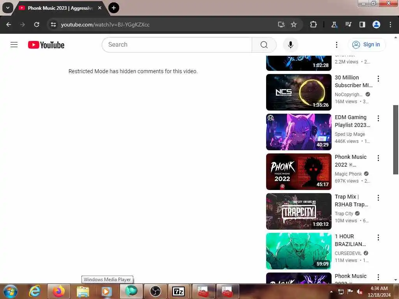Open the 1 HOUR BRAZILIAN title link
The height and width of the screenshot is (299, 399).
pos(350,240)
